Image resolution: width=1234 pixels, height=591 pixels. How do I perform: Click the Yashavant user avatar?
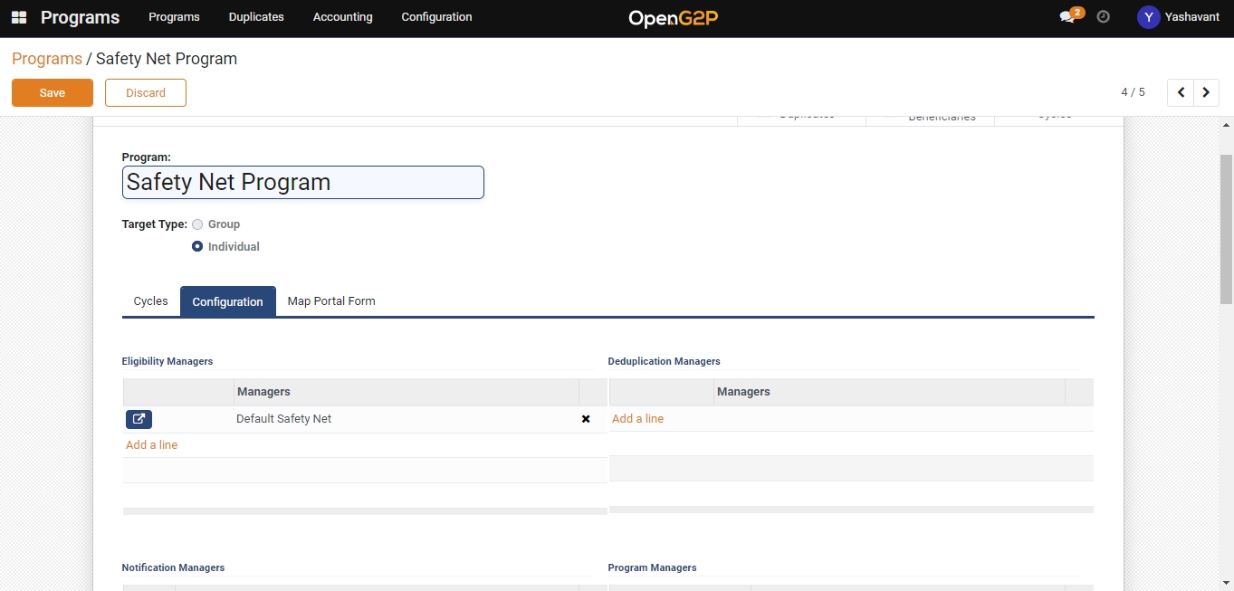[x=1148, y=17]
